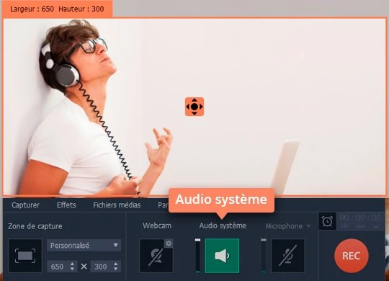Screen dimensions: 389x281
Task: Open the Capturer tab
Action: [x=25, y=205]
